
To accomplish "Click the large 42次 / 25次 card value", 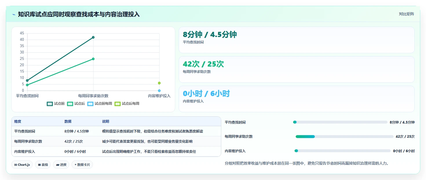I will tap(203, 64).
